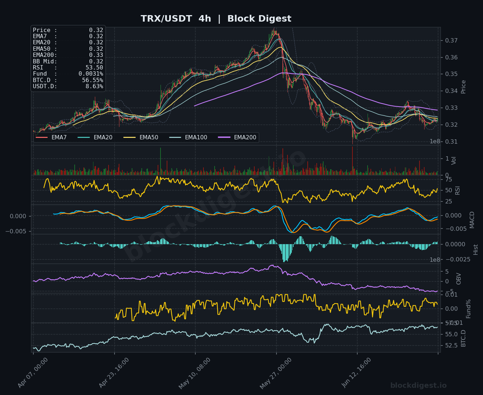483x395 pixels.
Task: Click the USDT.D 8.63% readout
Action: [x=68, y=86]
